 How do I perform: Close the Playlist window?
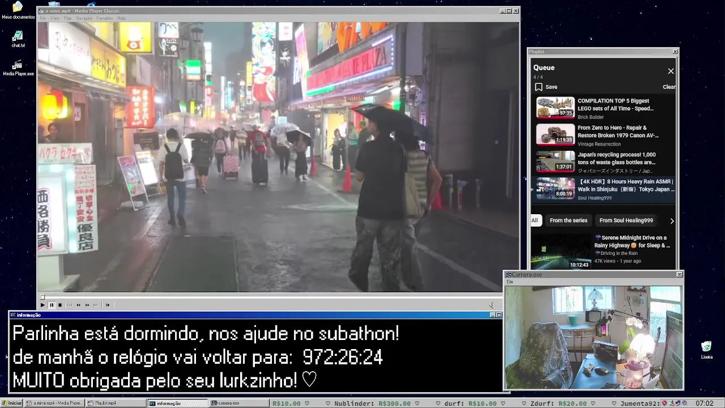click(x=675, y=52)
